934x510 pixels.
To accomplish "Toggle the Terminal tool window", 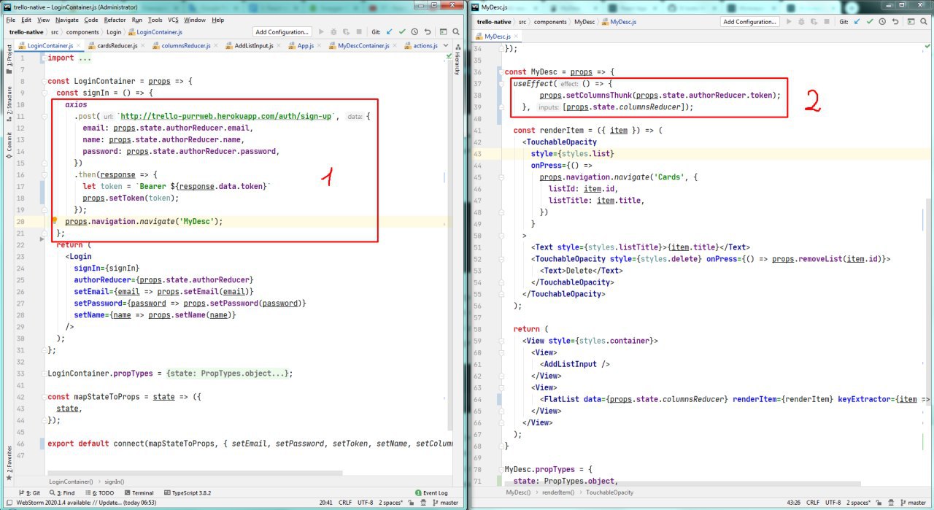I will (138, 492).
